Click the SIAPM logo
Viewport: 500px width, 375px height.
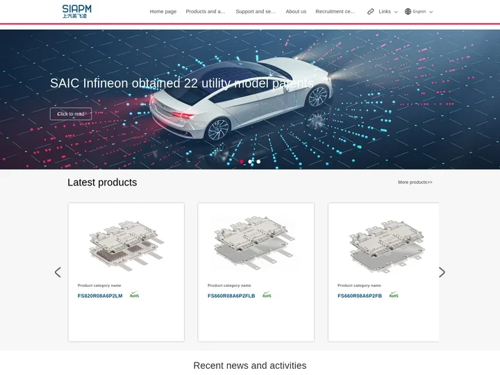[x=77, y=12]
